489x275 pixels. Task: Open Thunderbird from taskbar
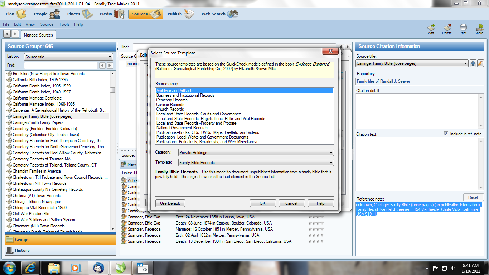[98, 267]
